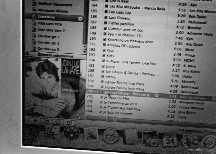The image size is (216, 154).
Task: Click the add playlist plus button
Action: point(35,121)
